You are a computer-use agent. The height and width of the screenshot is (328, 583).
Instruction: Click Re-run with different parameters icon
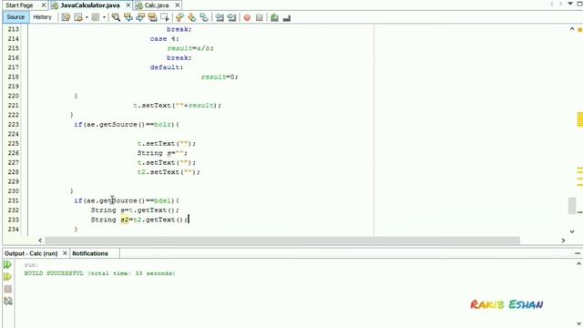(7, 277)
